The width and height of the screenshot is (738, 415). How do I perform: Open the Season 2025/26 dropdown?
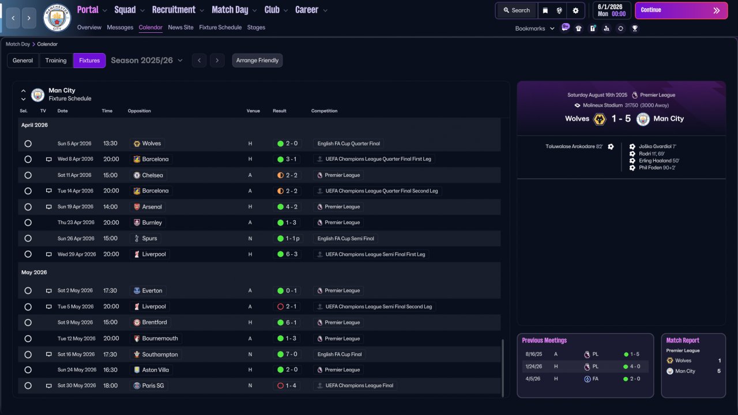146,61
